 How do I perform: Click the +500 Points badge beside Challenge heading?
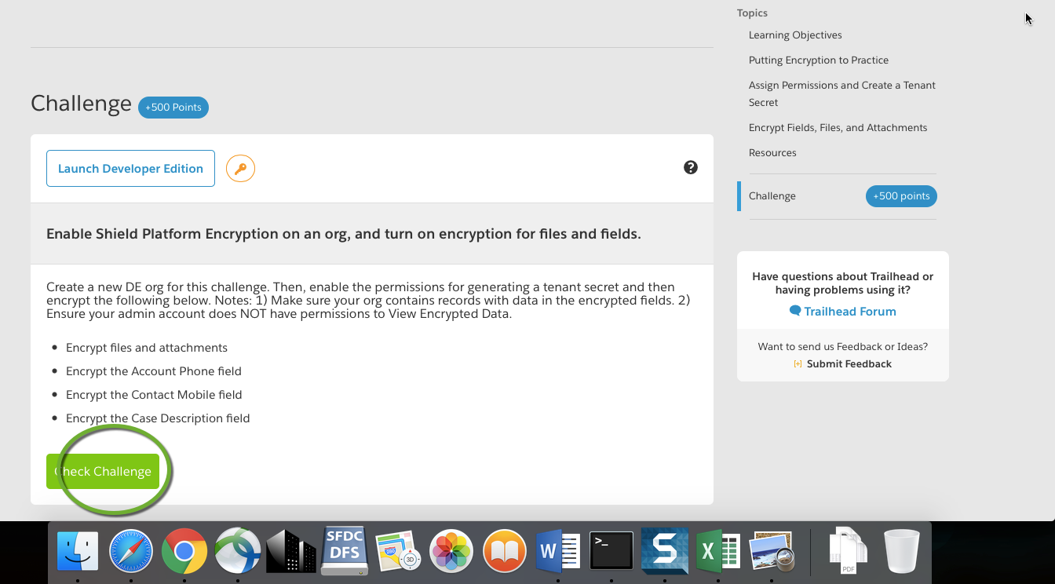pyautogui.click(x=173, y=108)
